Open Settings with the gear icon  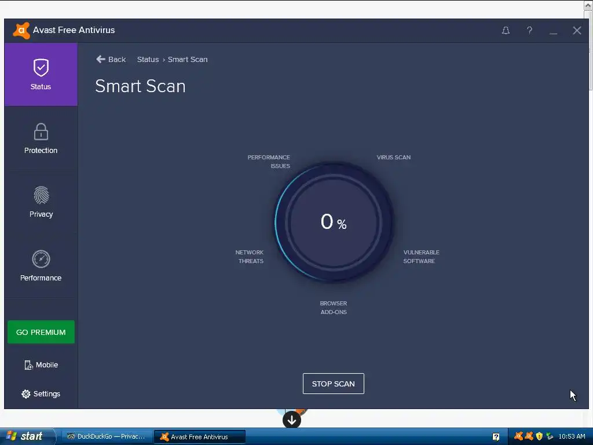41,394
